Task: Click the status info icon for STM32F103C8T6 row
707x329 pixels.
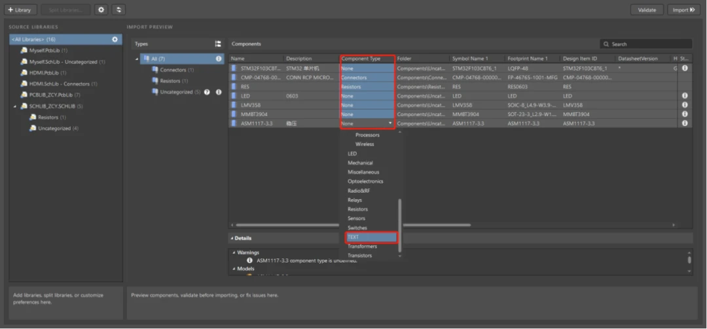Action: coord(684,68)
